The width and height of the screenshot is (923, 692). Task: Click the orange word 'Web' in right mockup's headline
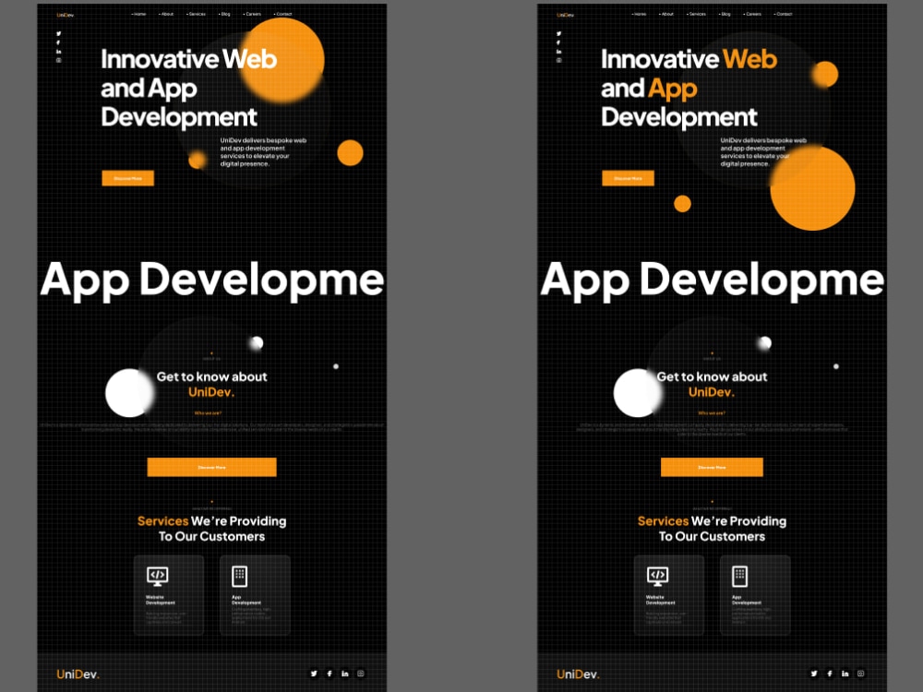click(749, 59)
